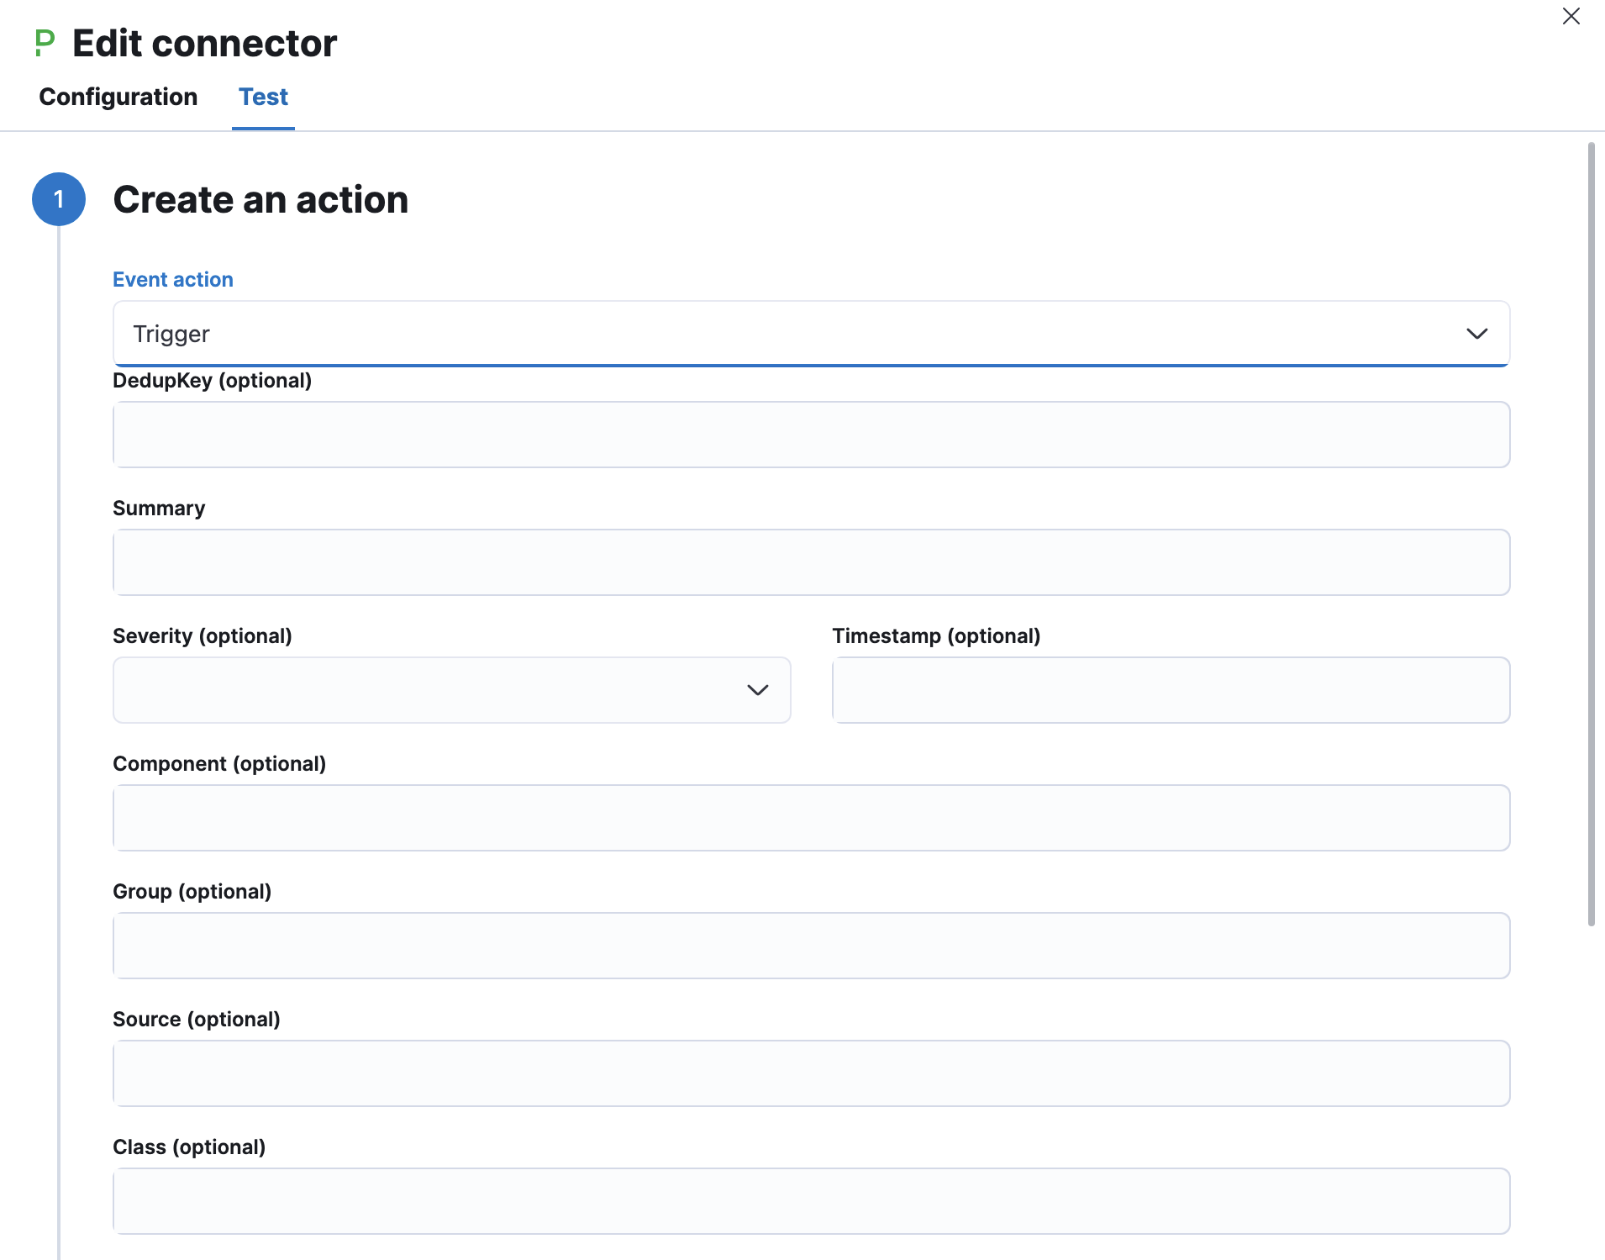Click the Event action chevron arrow

pyautogui.click(x=1477, y=334)
